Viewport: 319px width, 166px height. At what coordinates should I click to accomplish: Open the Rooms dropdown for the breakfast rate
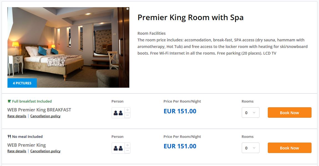[x=250, y=113]
